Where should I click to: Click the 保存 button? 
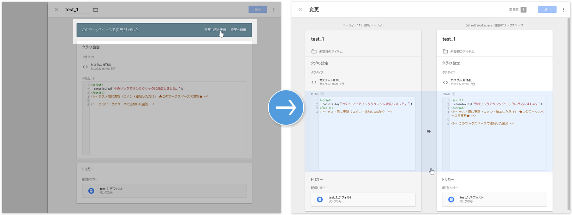(258, 10)
